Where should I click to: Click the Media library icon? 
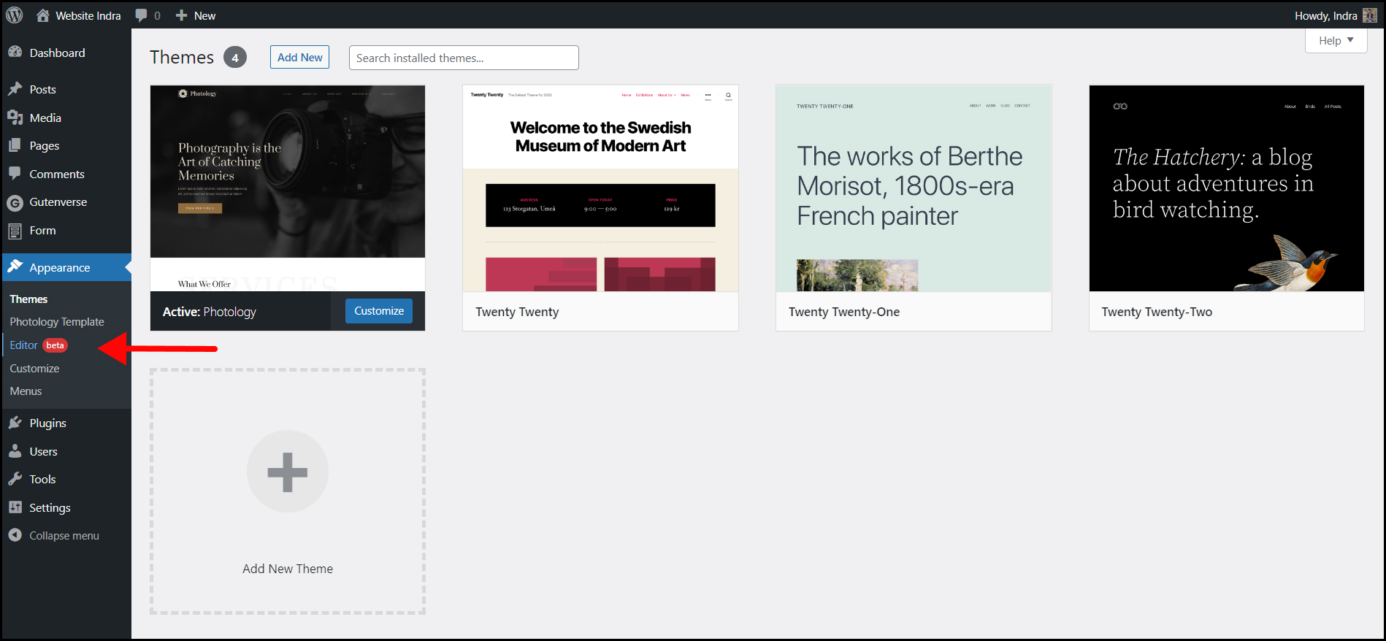[15, 118]
